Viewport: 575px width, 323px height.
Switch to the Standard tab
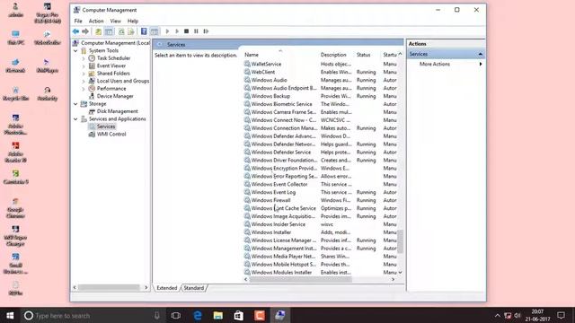tap(194, 288)
